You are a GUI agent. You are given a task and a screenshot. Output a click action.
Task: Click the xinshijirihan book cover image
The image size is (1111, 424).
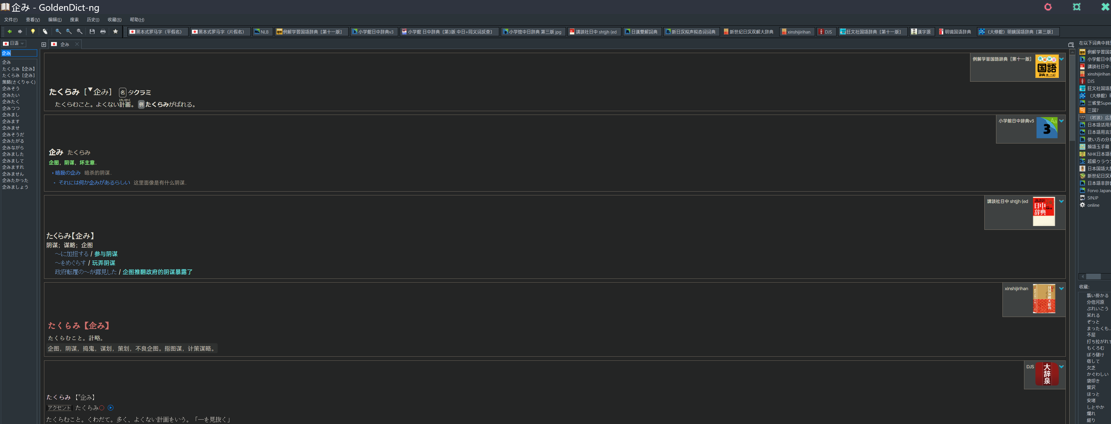pyautogui.click(x=1044, y=299)
